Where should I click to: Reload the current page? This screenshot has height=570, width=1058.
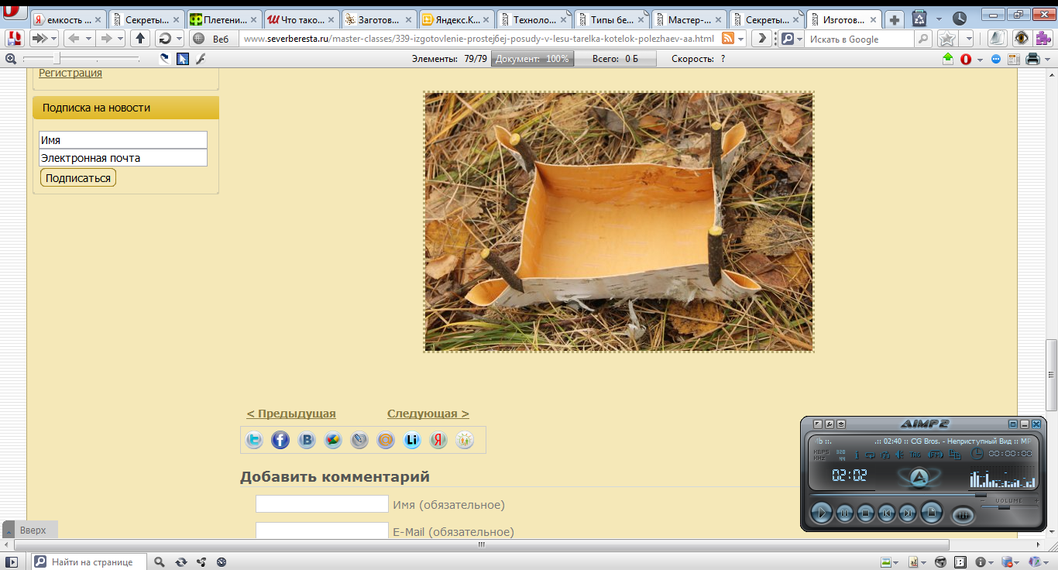(165, 38)
